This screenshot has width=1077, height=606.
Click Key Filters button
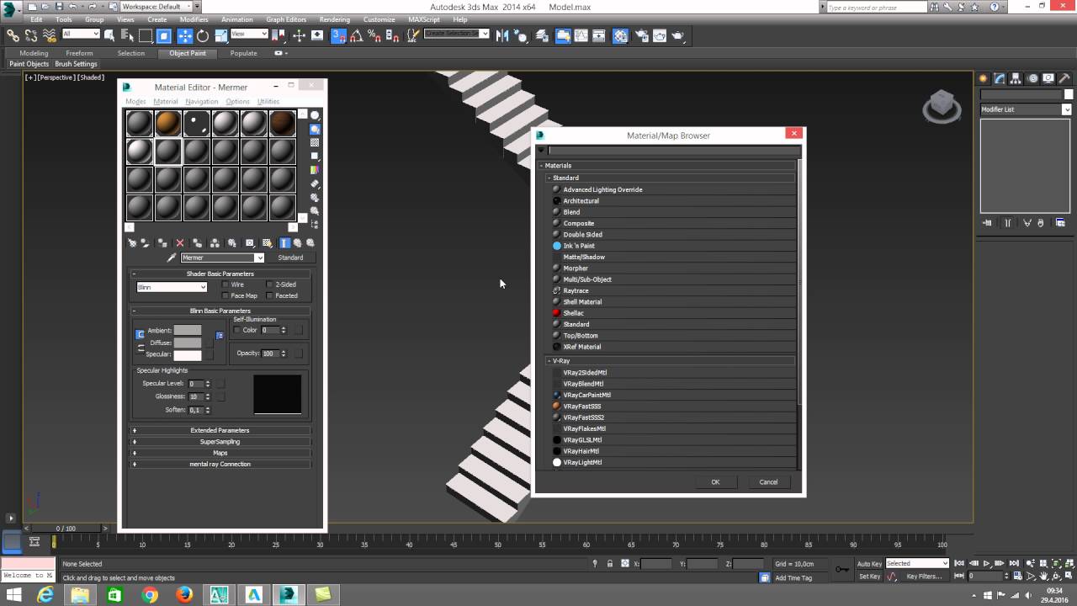point(924,577)
